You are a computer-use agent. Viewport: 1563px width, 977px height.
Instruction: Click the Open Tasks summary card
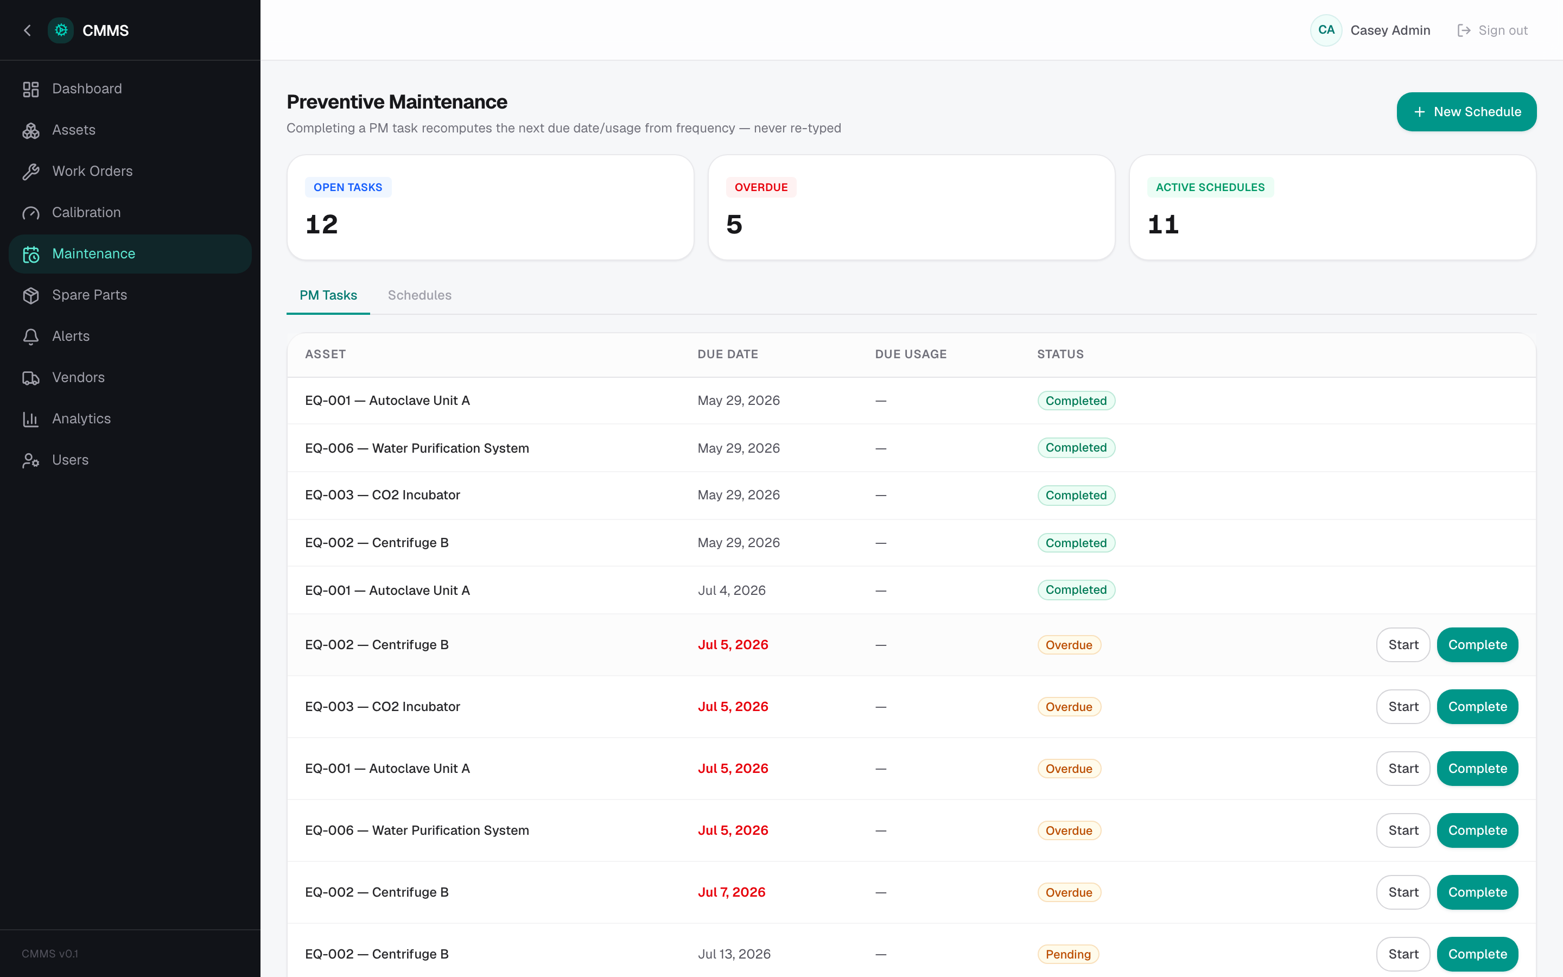point(490,207)
